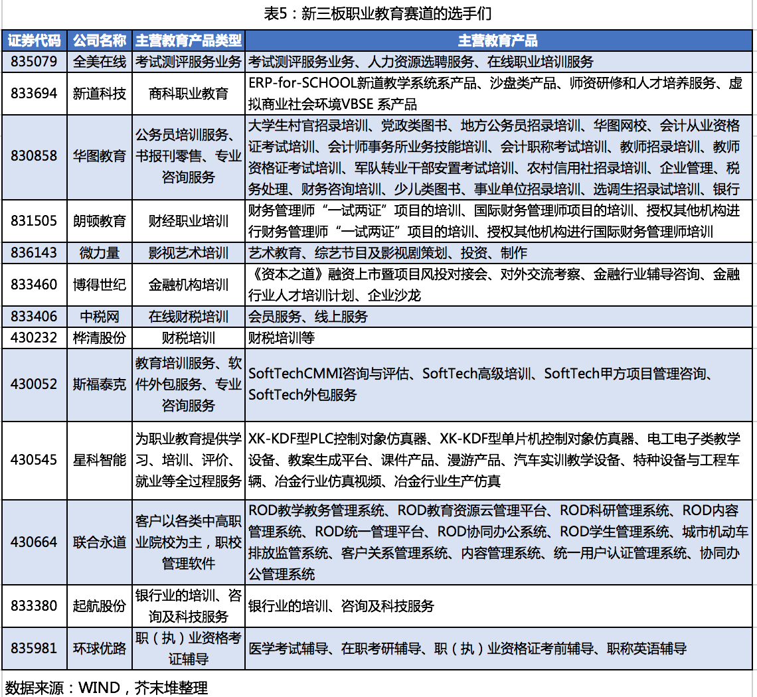
Task: Click the table title 表5：新三板职业教育赛道的选手们
Action: (377, 13)
